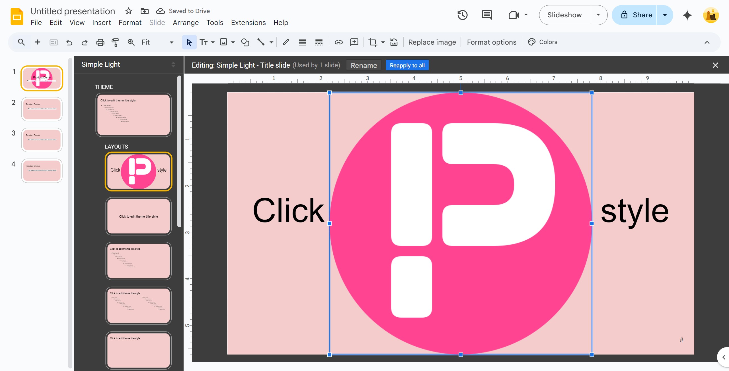The height and width of the screenshot is (371, 729).
Task: Click the Gemini sparkle icon
Action: [687, 15]
